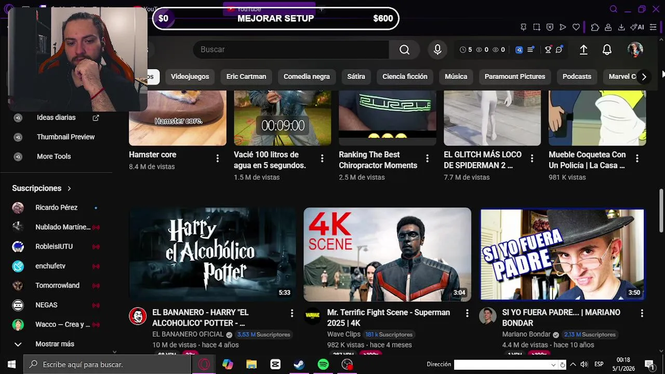Open More Tools in sidebar
The width and height of the screenshot is (665, 374).
pos(54,156)
